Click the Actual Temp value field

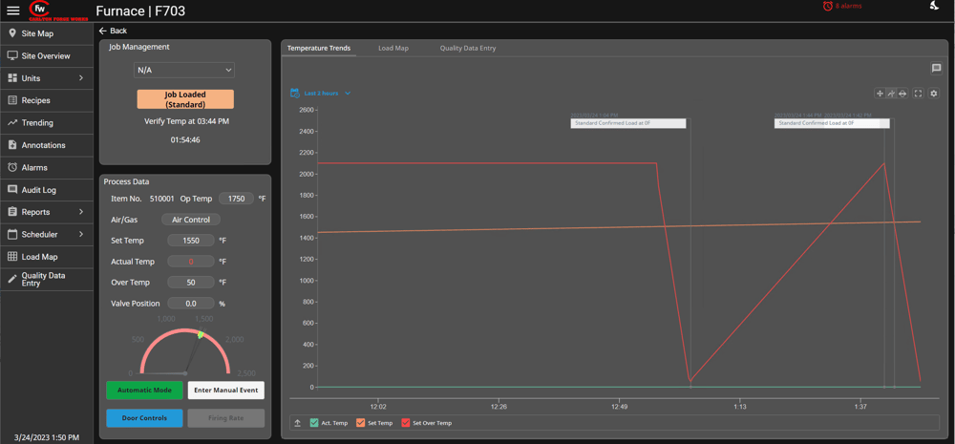point(191,262)
